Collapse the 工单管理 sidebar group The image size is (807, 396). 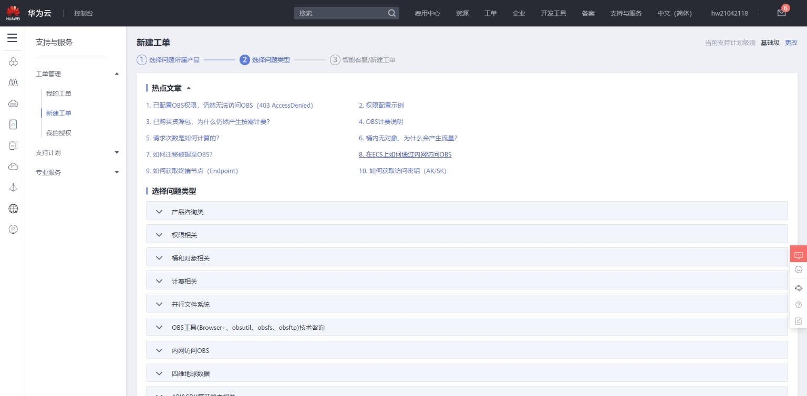[x=117, y=74]
